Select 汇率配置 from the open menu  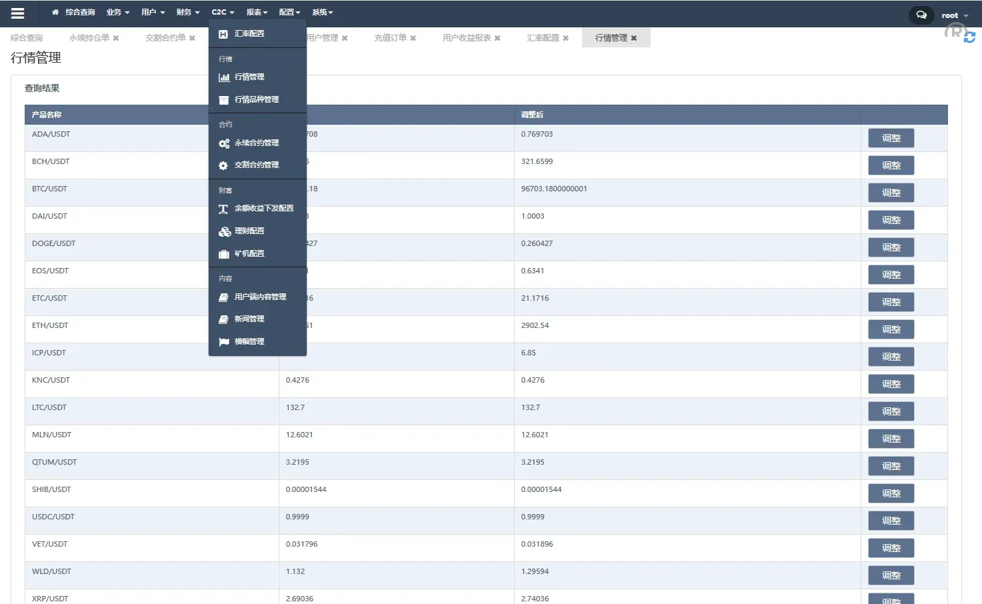[x=249, y=33]
